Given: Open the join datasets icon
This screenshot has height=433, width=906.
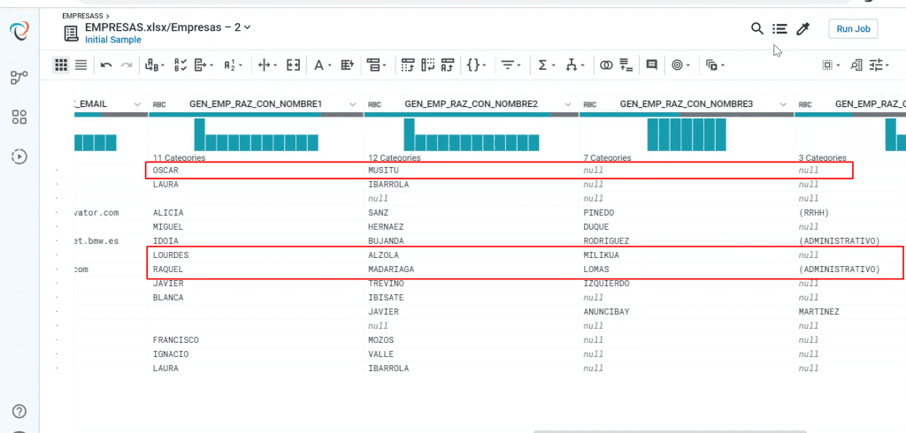Looking at the screenshot, I should pyautogui.click(x=606, y=65).
